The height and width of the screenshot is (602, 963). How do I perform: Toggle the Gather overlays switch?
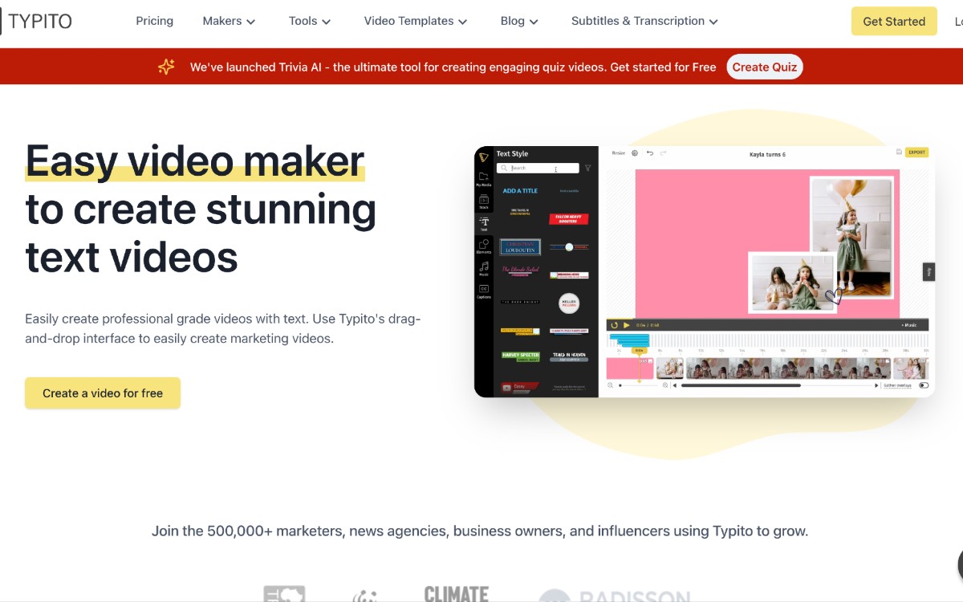click(924, 385)
